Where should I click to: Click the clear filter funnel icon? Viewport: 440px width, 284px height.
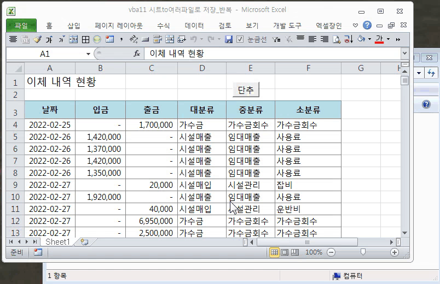tap(288, 39)
